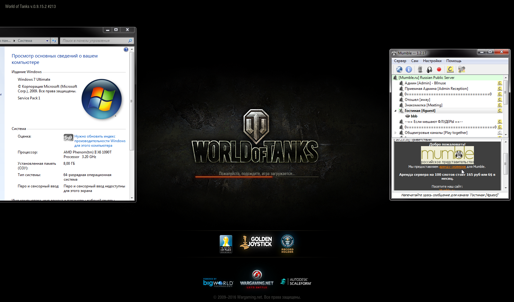514x302 pixels.
Task: Expand Общеигровые каналы [Play together] channel
Action: pyautogui.click(x=395, y=133)
